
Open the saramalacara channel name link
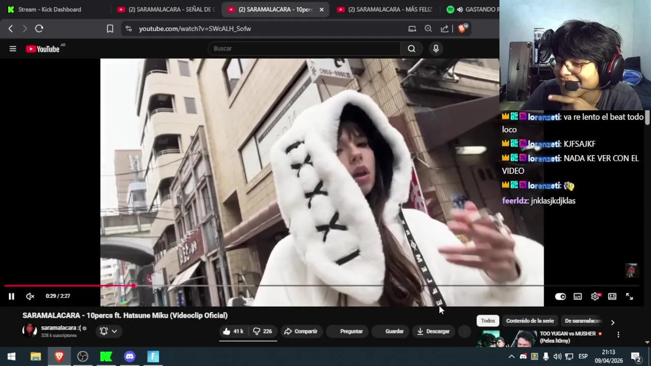[x=61, y=328]
